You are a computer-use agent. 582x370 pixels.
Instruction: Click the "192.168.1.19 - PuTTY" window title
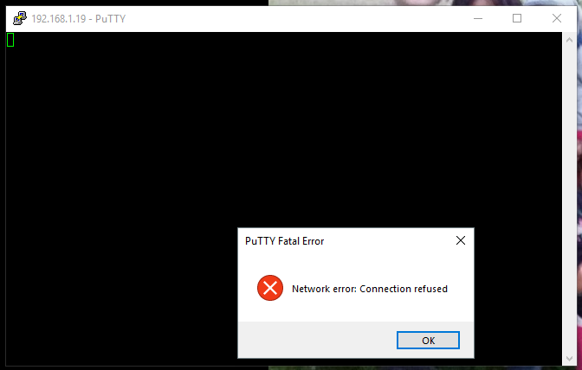[x=79, y=18]
